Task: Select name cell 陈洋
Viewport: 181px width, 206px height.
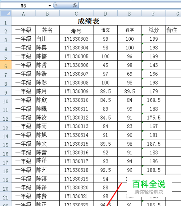Action: (47, 161)
